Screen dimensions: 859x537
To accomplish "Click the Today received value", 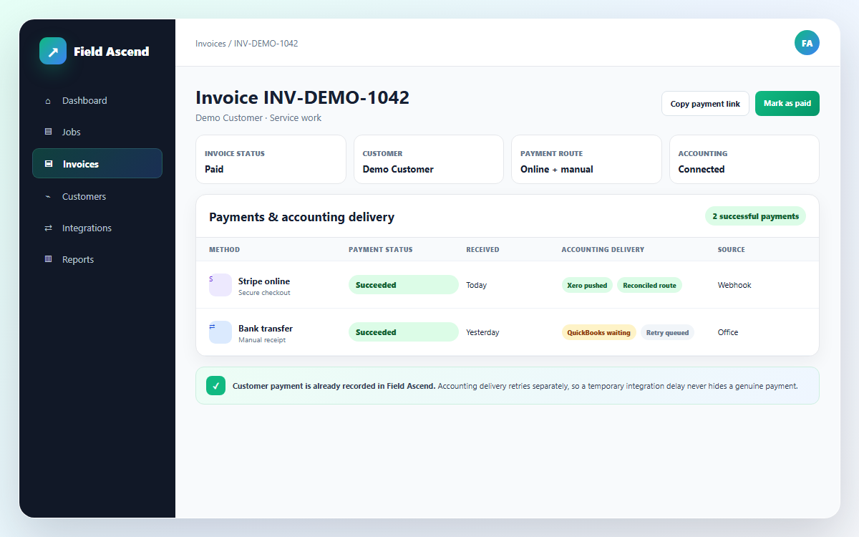I will coord(476,285).
